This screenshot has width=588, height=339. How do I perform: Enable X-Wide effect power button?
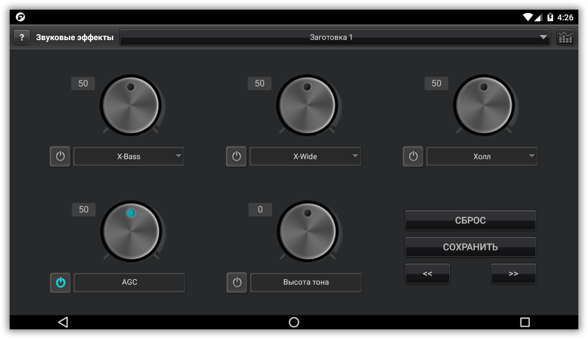(236, 156)
